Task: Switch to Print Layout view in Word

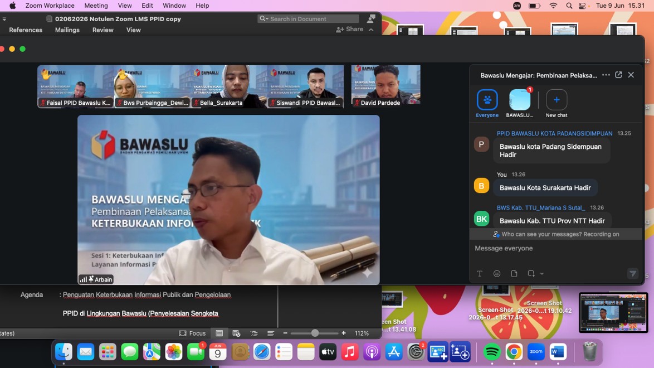Action: tap(219, 333)
